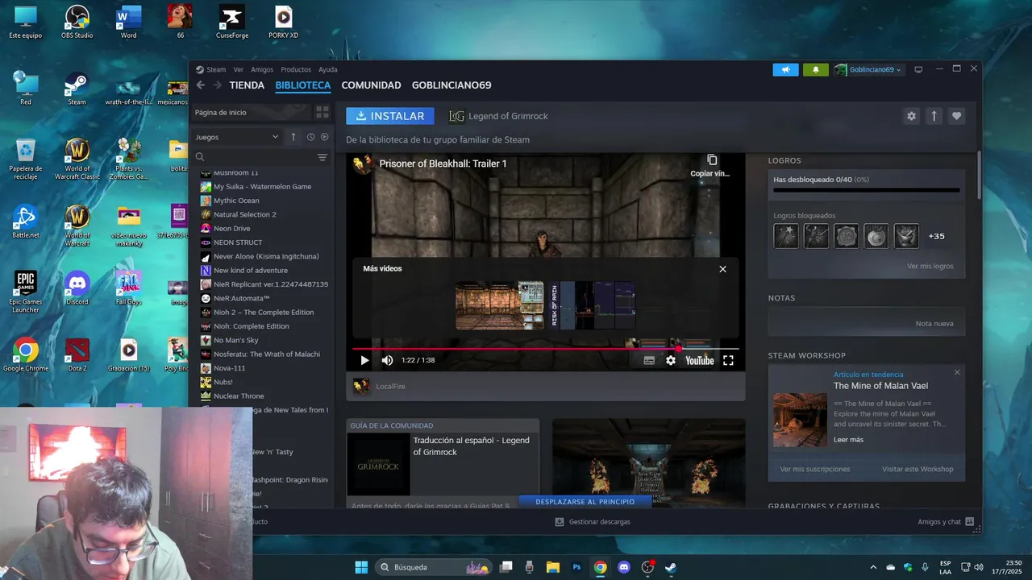Show hidden system tray icons chevron

pos(873,567)
